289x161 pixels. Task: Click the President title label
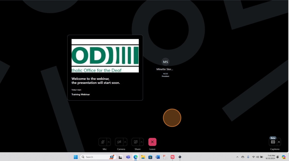(165, 76)
